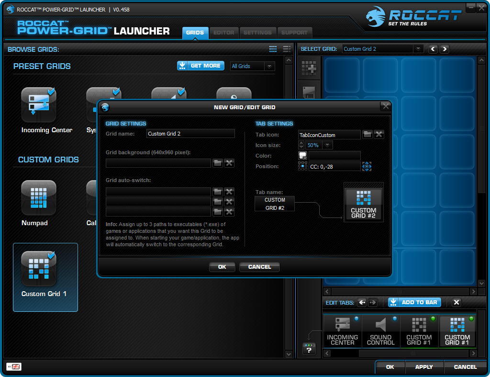Click OK in the main window footer
Screen dimensions: 490x377
coord(390,367)
